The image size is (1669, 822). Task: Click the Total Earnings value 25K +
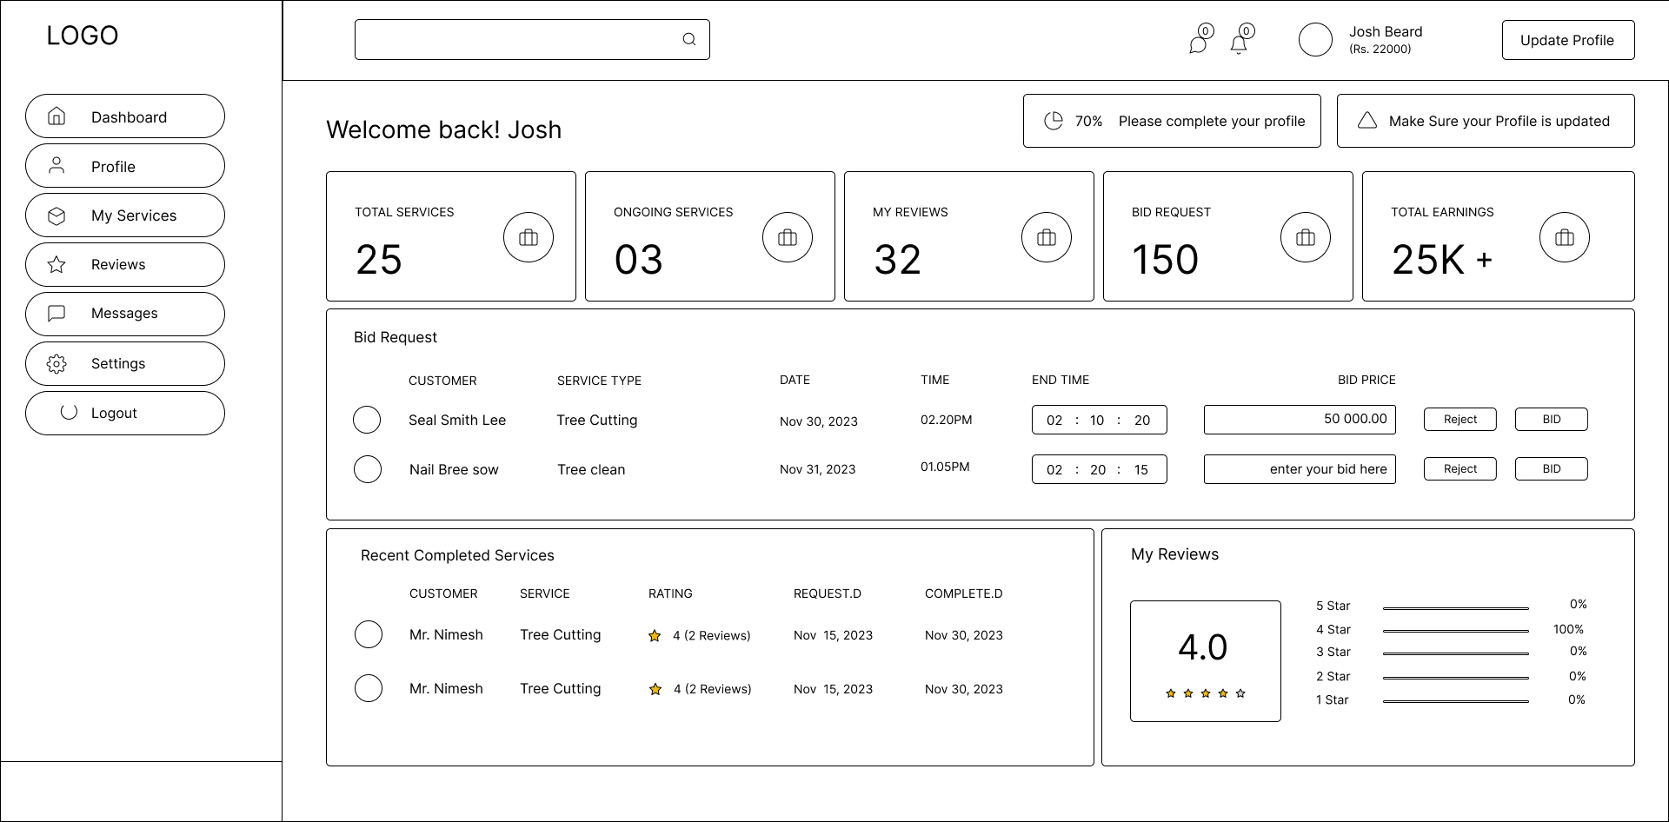1442,260
